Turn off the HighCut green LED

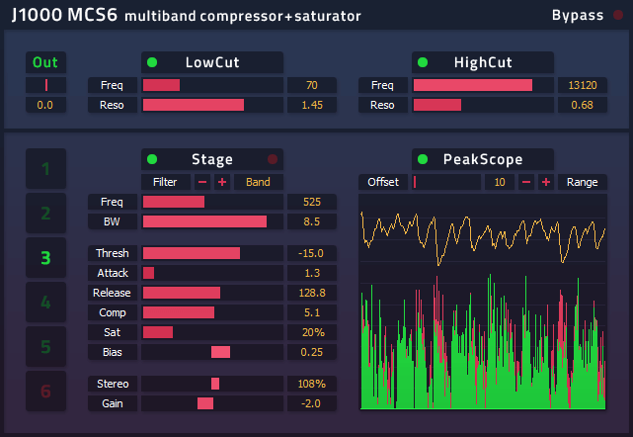(x=423, y=62)
